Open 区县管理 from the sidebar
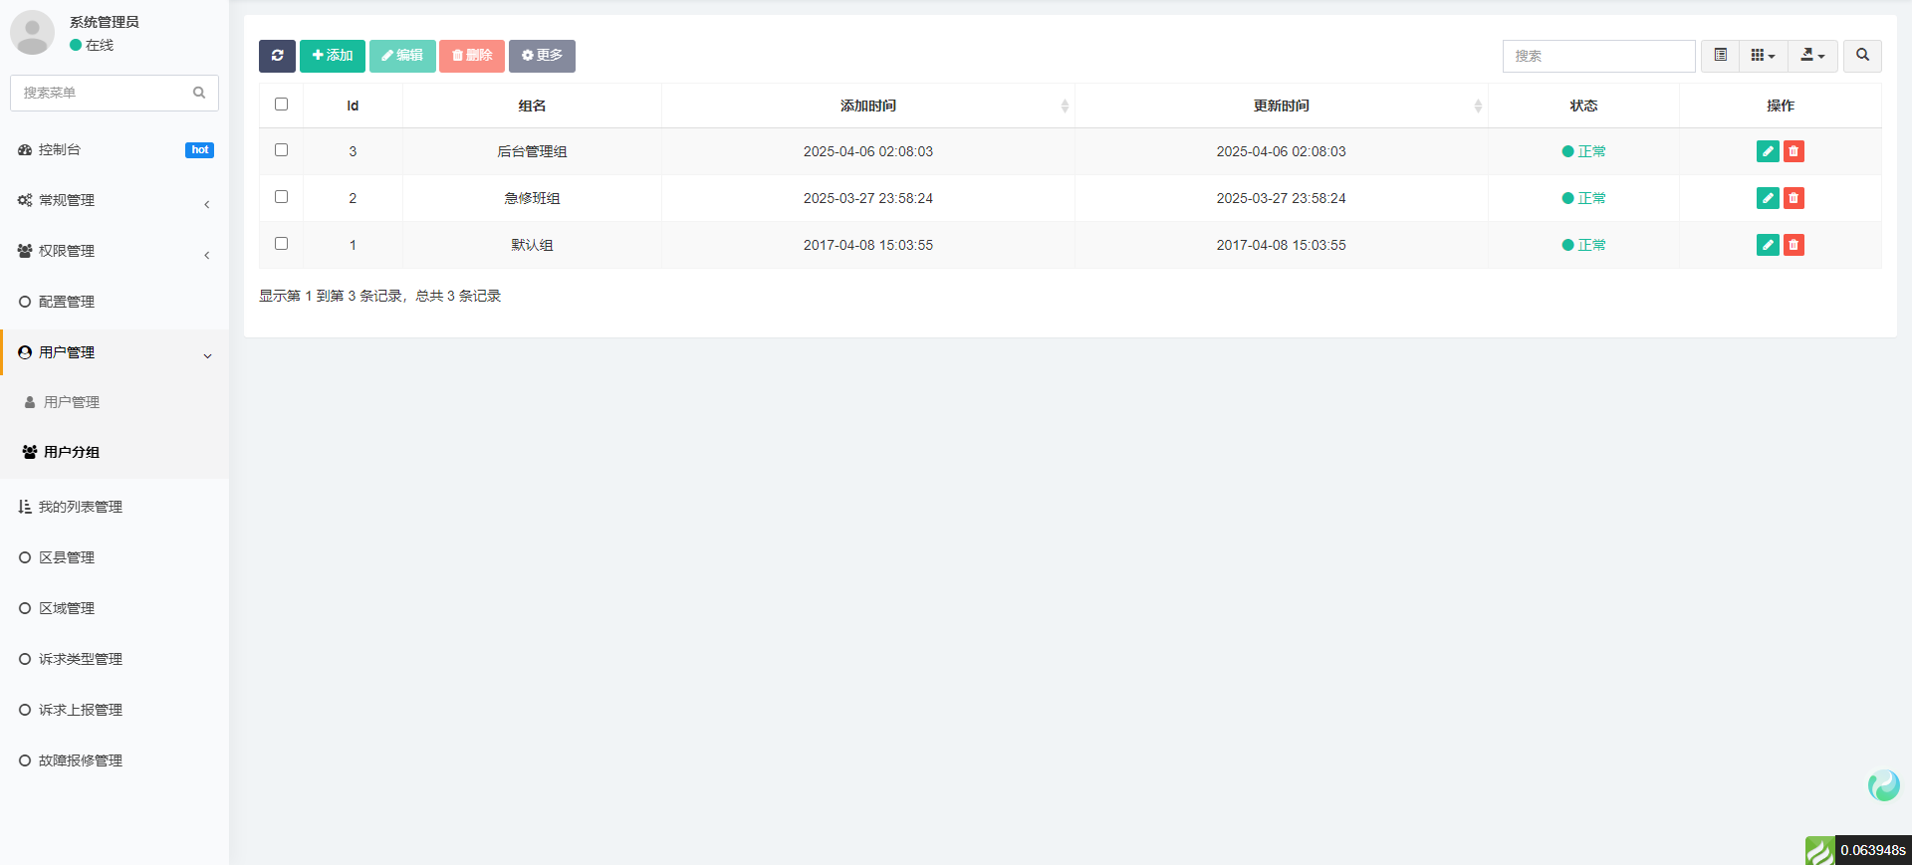Viewport: 1912px width, 865px height. pyautogui.click(x=67, y=557)
